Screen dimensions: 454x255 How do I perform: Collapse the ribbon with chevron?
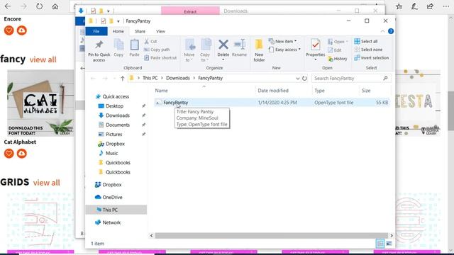pos(382,31)
